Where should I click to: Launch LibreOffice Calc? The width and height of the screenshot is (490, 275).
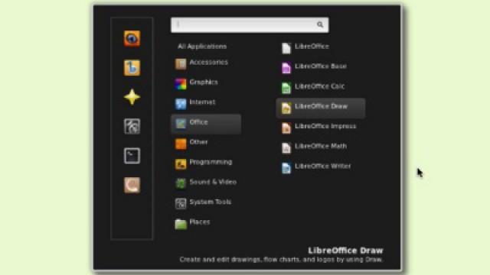point(320,88)
